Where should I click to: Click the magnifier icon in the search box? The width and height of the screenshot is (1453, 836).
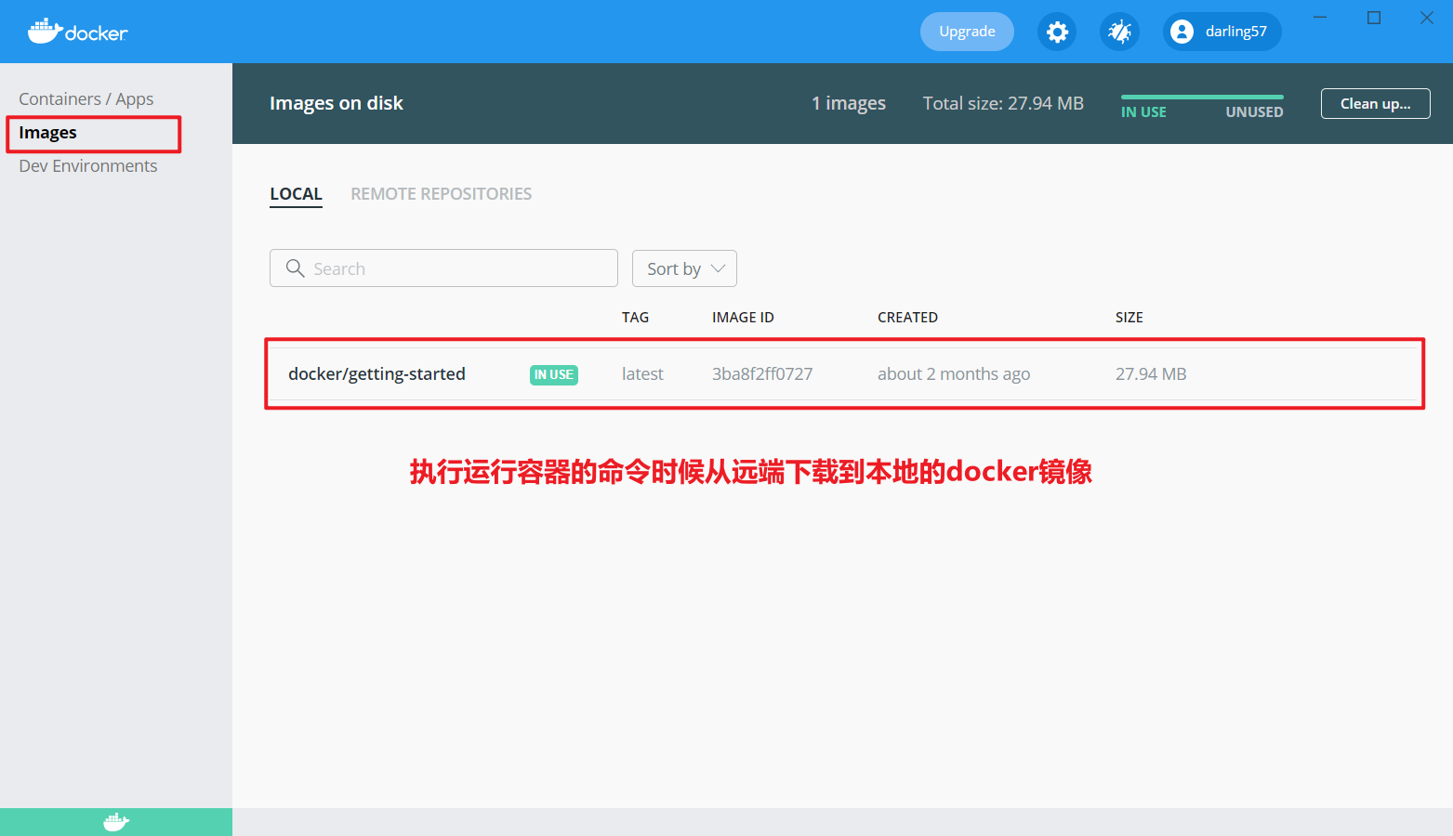(x=296, y=268)
